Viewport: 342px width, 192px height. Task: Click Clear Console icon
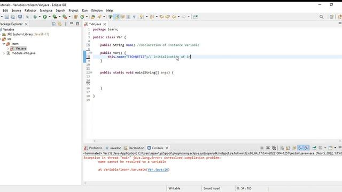282,148
